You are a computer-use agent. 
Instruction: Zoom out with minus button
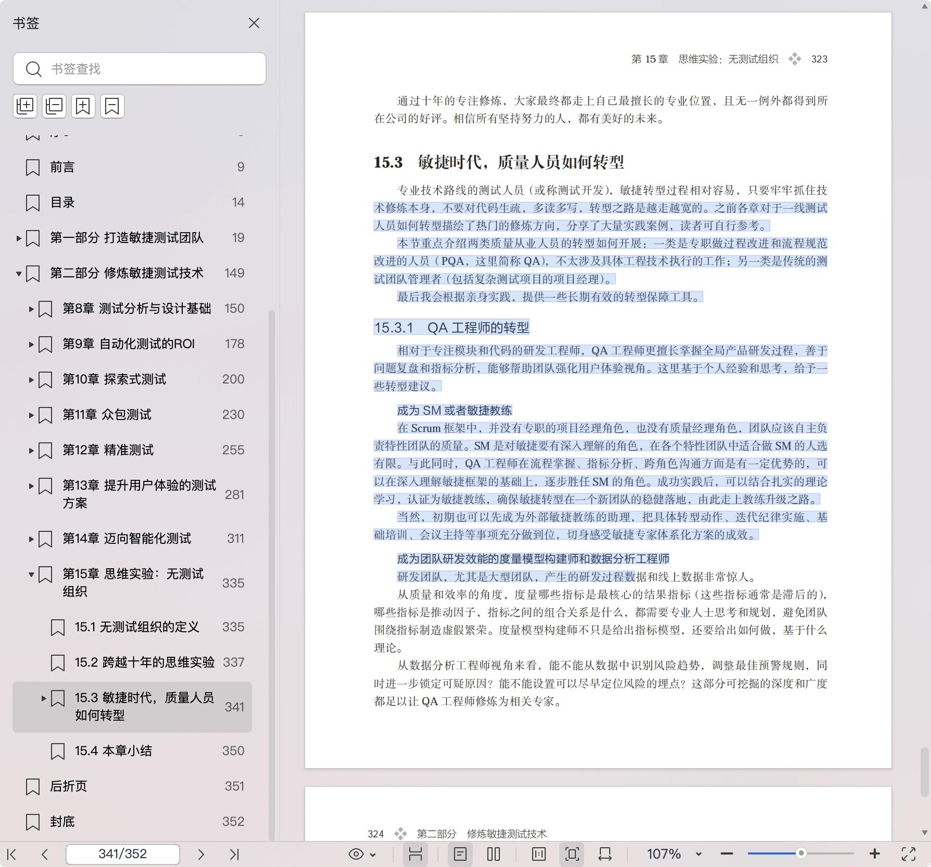(x=727, y=854)
